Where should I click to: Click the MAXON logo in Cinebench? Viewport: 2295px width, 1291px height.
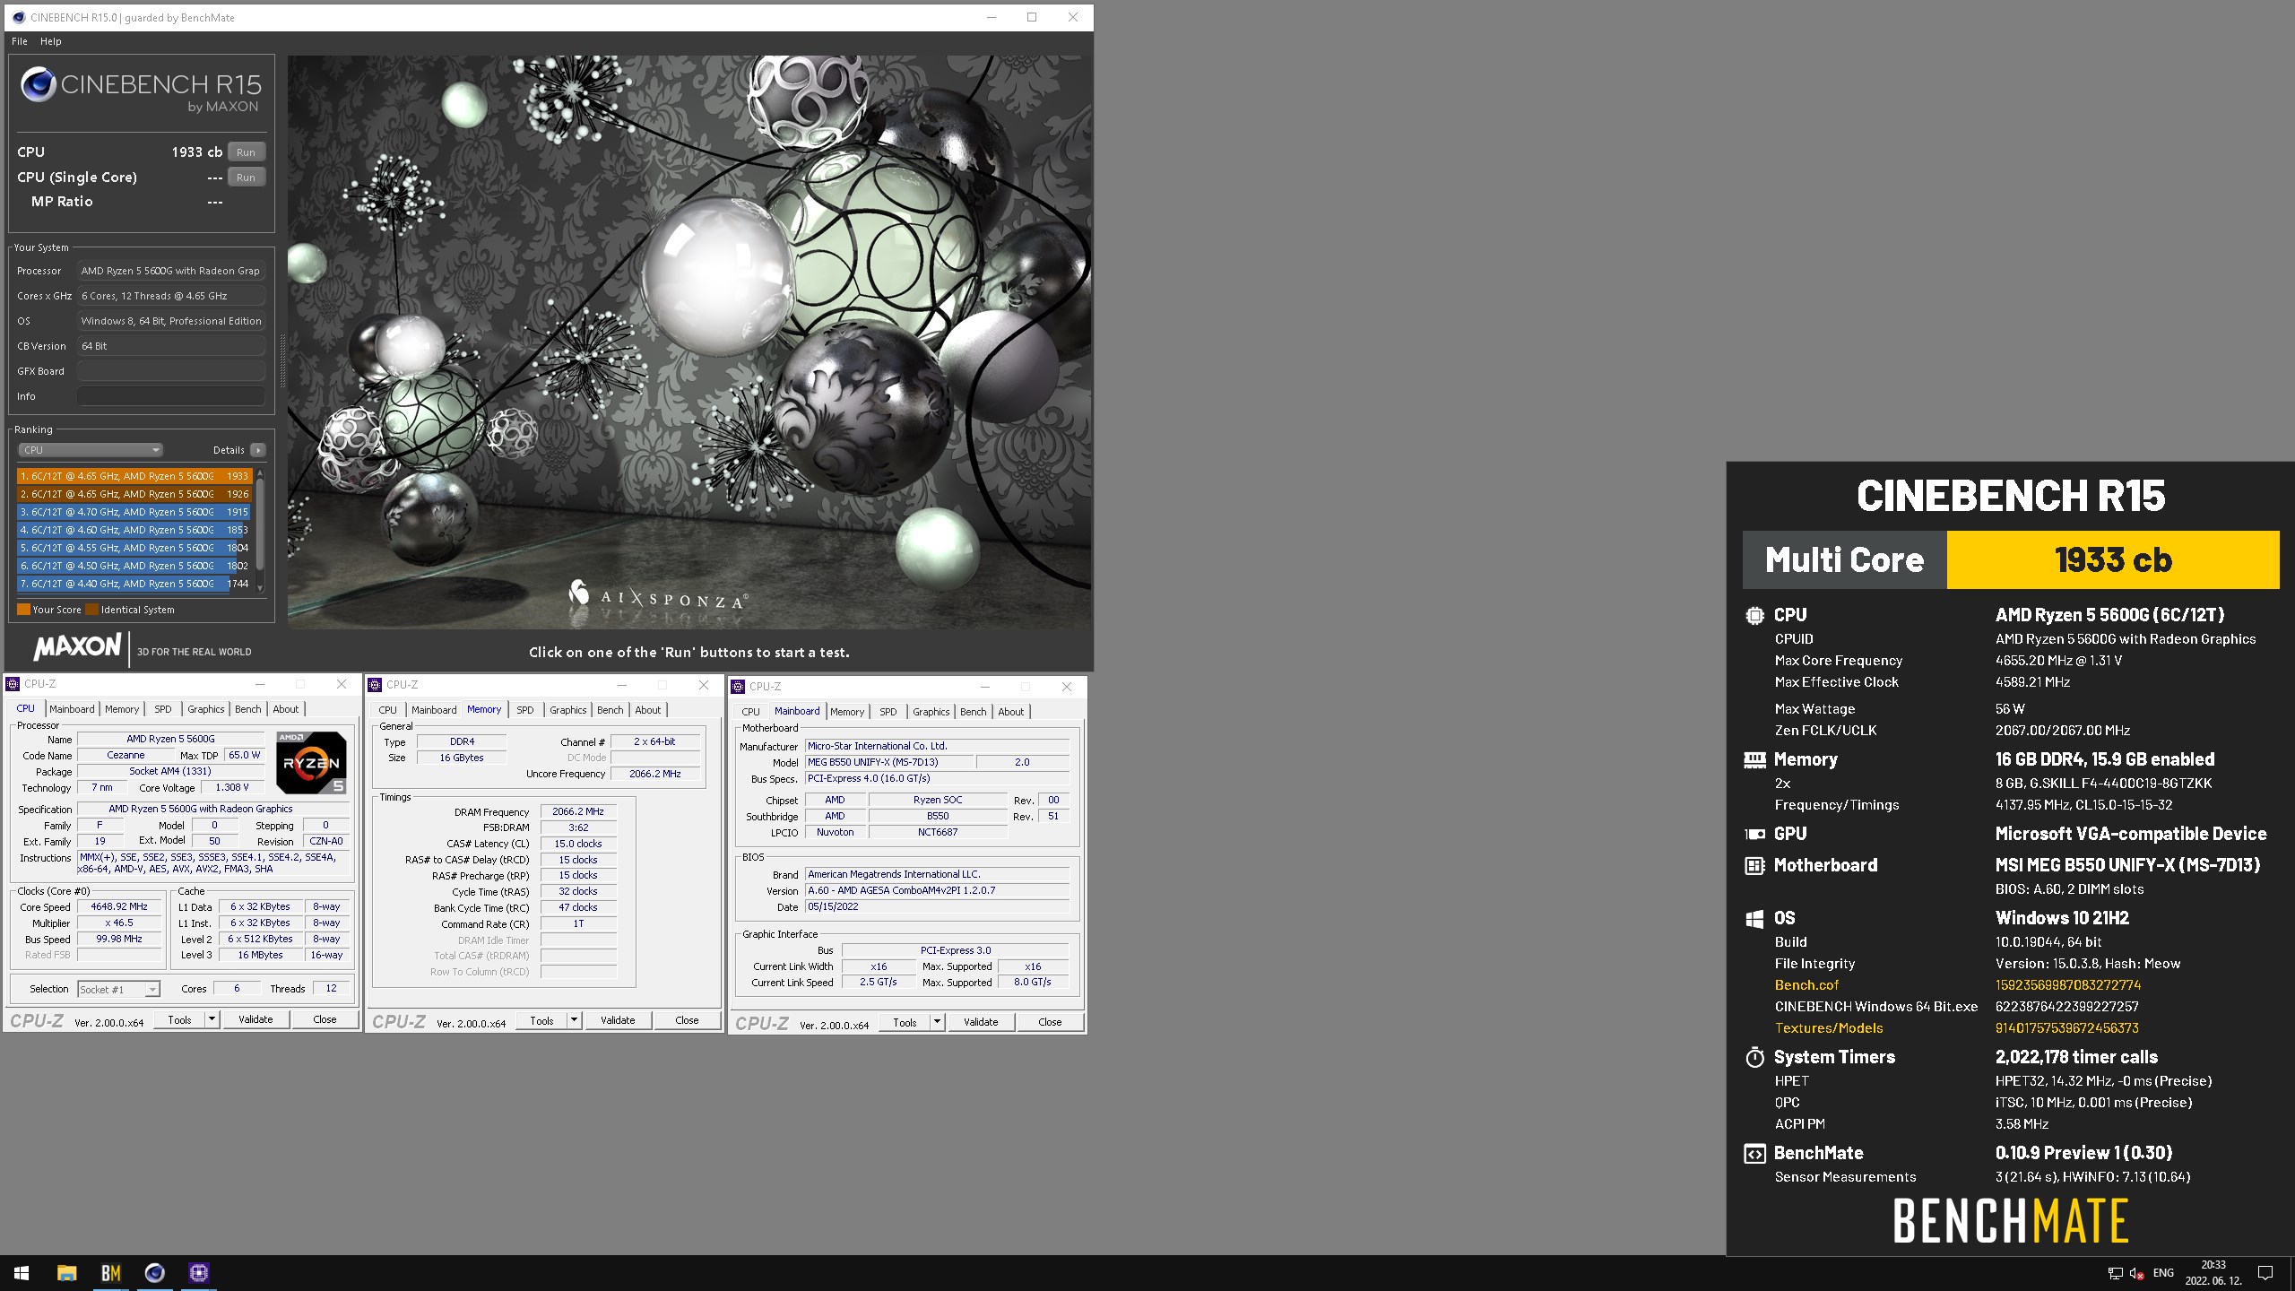tap(78, 647)
